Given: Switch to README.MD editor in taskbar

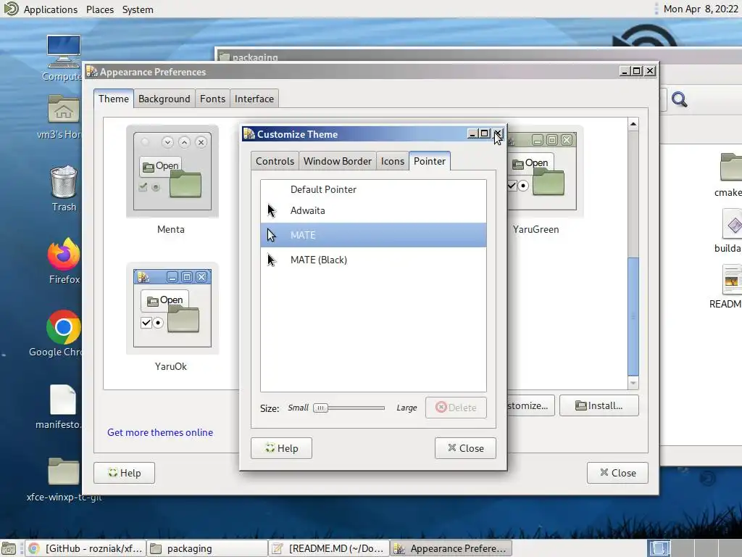Looking at the screenshot, I should (x=329, y=548).
